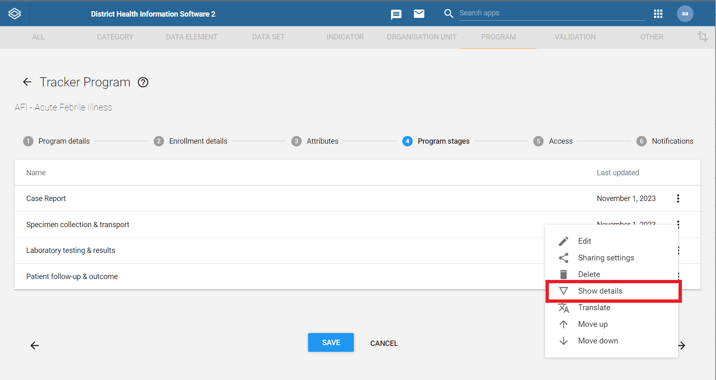Go back using arrow beside Tracker Program
Image resolution: width=716 pixels, height=380 pixels.
27,82
